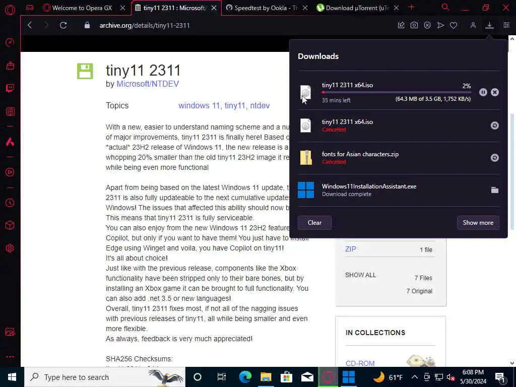Open ZIP download option link

pyautogui.click(x=351, y=249)
